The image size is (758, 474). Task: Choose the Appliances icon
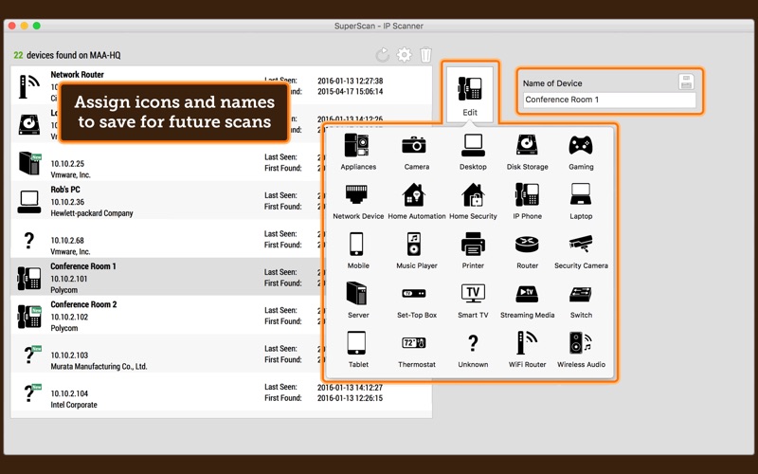coord(358,146)
